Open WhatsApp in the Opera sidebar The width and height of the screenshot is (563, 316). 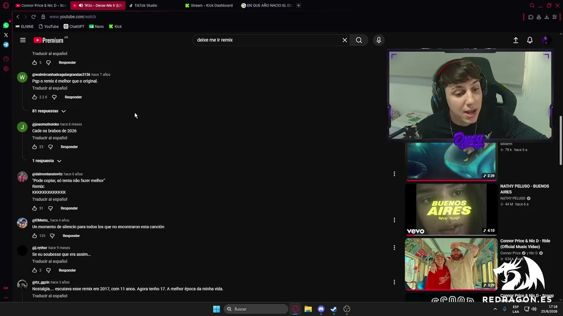[6, 25]
